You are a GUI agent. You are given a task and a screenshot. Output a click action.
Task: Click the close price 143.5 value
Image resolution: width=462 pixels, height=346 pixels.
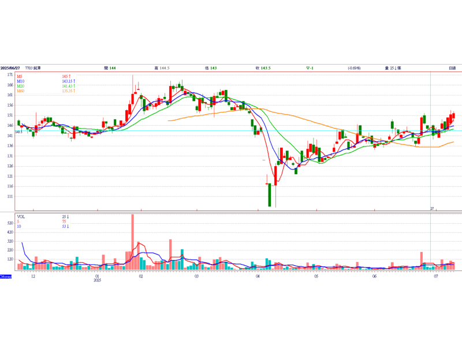coord(266,68)
